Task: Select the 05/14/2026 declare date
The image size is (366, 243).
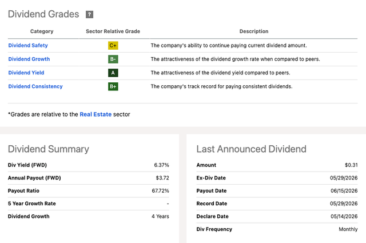Action: [x=344, y=216]
